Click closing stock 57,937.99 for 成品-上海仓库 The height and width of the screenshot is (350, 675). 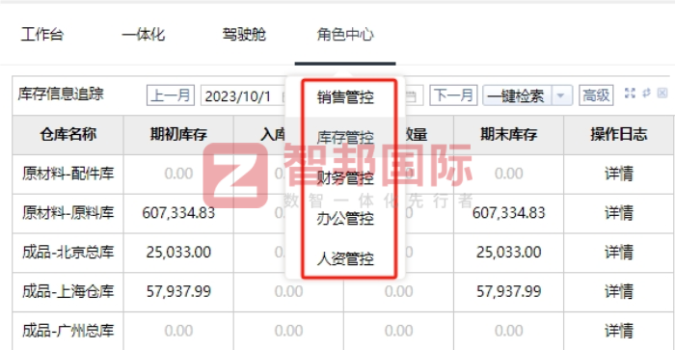click(x=508, y=291)
